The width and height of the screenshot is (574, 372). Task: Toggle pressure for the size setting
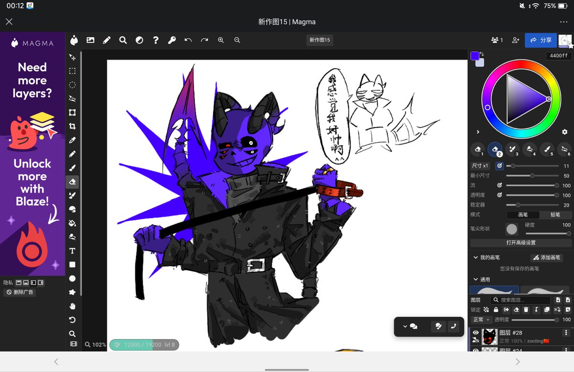pos(499,166)
